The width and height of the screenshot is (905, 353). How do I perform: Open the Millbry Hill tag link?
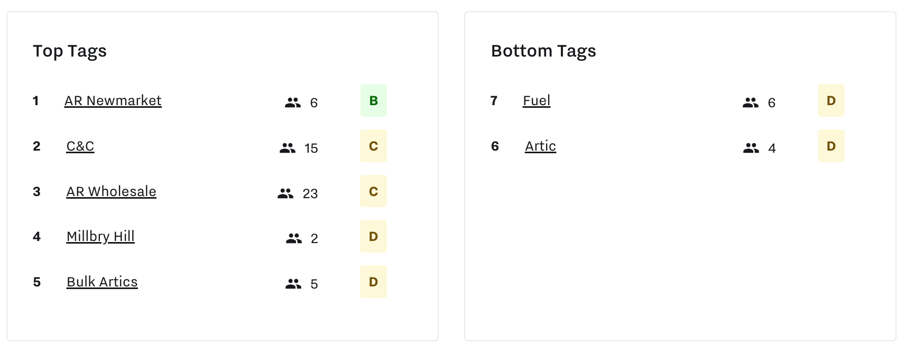coord(100,236)
